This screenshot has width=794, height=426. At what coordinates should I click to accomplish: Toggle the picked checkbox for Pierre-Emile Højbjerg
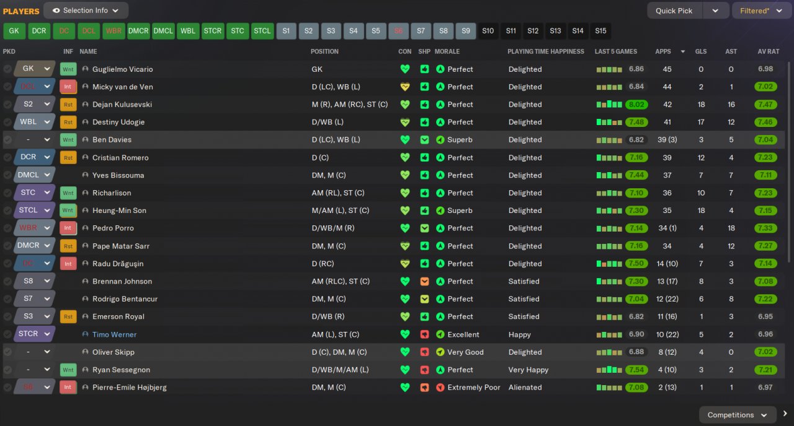pyautogui.click(x=7, y=388)
